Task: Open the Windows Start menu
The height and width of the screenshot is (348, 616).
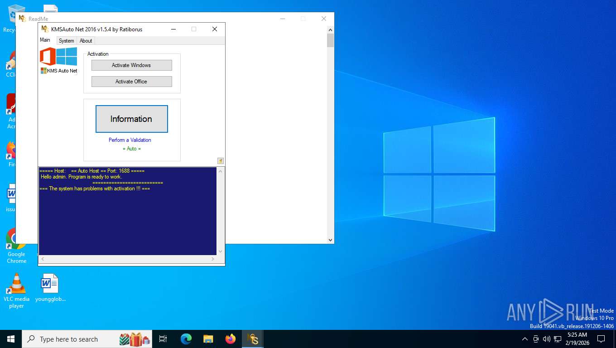Action: coord(11,339)
